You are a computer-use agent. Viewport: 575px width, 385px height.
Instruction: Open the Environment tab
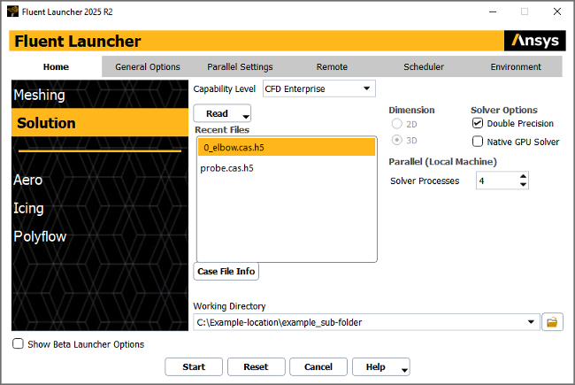516,66
